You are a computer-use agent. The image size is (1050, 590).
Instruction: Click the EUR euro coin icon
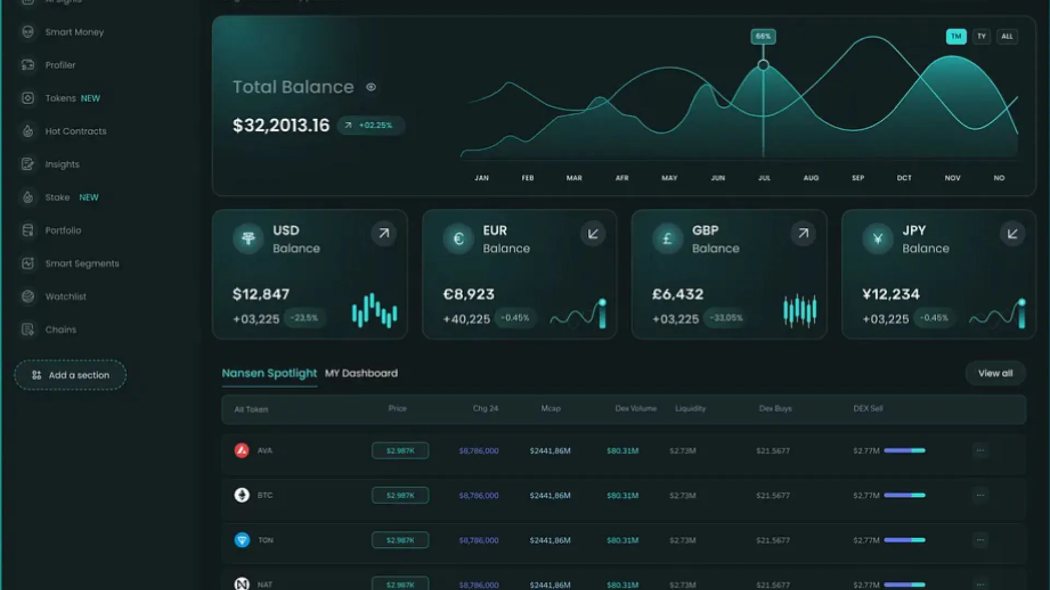pos(458,238)
